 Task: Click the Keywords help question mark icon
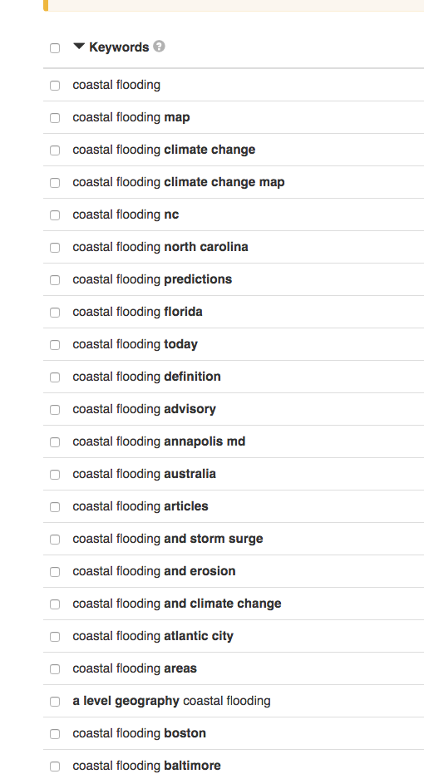click(x=159, y=47)
